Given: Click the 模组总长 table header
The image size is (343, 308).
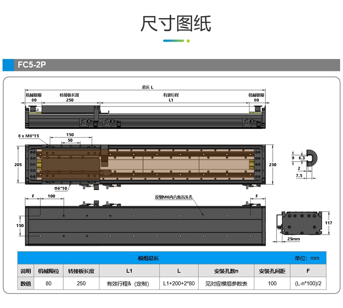Looking at the screenshot, I should (148, 258).
